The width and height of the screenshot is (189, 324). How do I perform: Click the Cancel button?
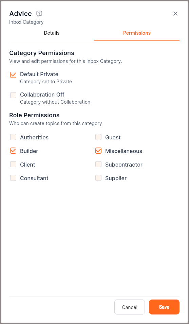(x=130, y=307)
